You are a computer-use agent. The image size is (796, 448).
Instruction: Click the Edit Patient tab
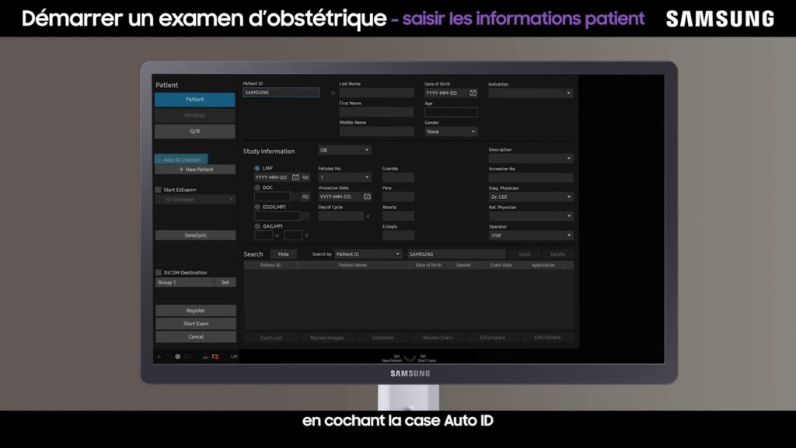tap(547, 338)
